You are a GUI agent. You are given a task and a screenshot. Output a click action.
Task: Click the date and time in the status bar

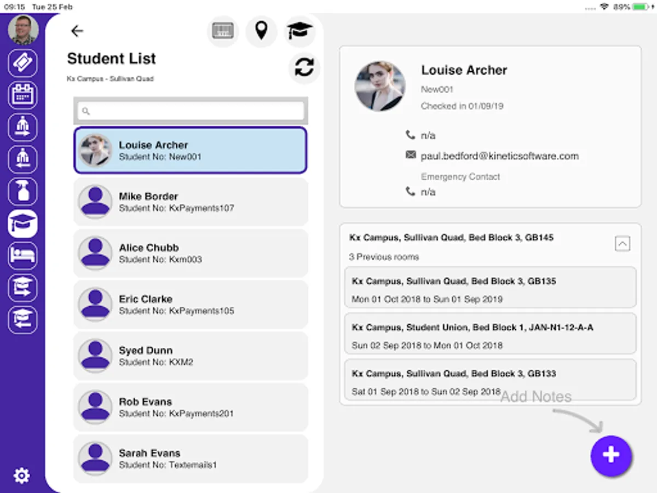[x=38, y=7]
